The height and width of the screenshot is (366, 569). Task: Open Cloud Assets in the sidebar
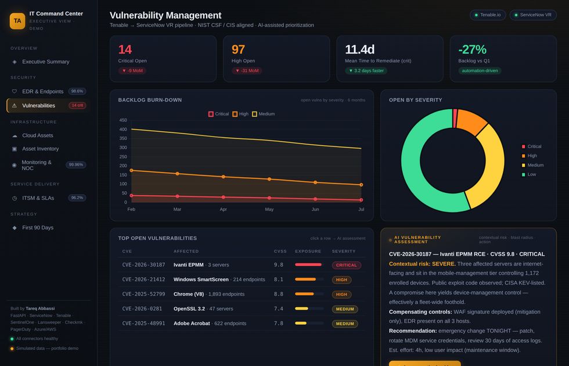49,135
